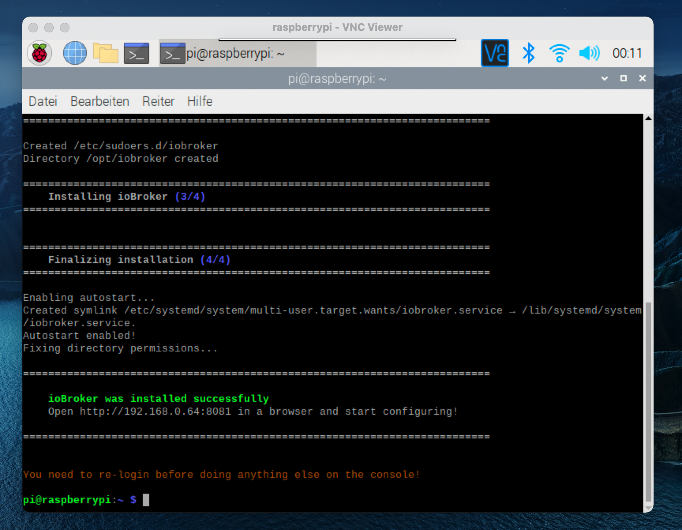Click the terminal scrollbar down arrow
The width and height of the screenshot is (682, 530).
click(648, 508)
